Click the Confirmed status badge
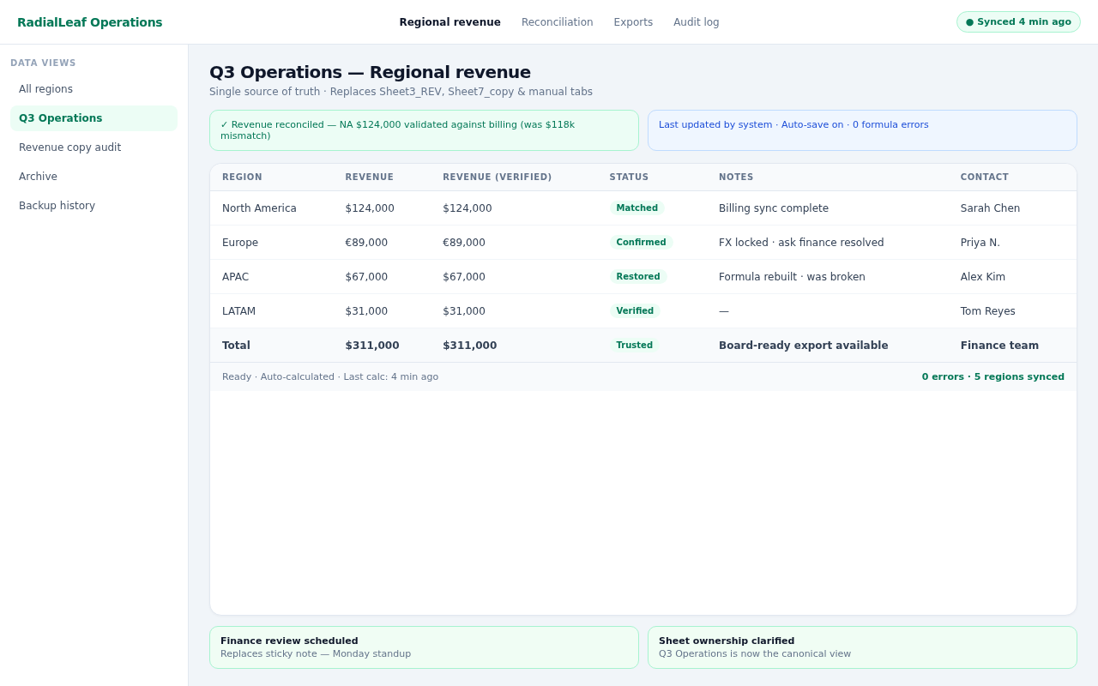1098x686 pixels. point(641,243)
